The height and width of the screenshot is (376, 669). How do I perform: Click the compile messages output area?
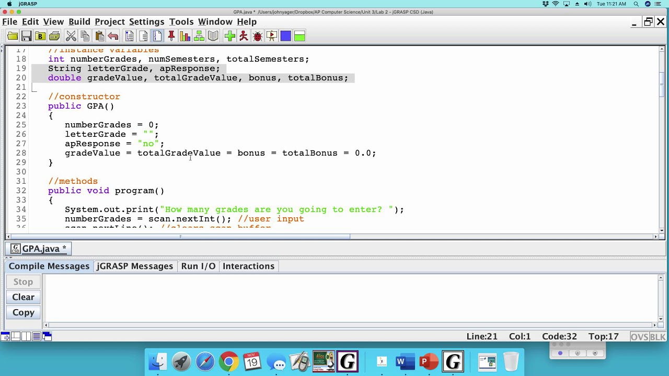[x=351, y=299]
